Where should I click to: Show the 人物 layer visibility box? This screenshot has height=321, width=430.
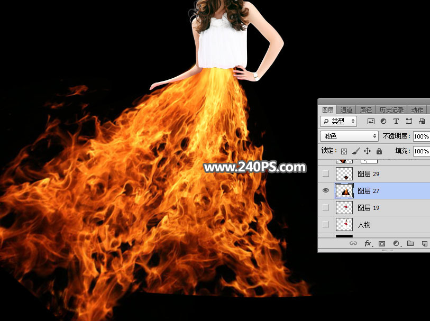325,225
